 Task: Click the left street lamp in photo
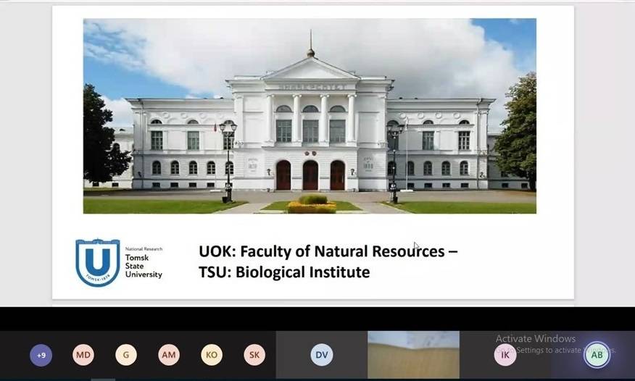(x=228, y=161)
